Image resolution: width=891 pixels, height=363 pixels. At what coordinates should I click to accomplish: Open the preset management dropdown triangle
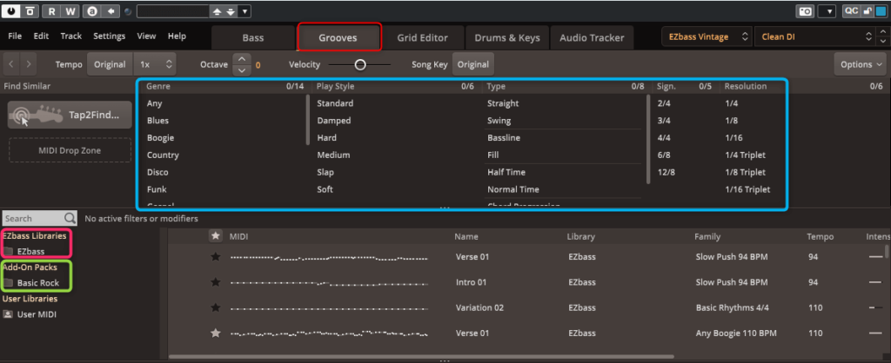point(245,11)
